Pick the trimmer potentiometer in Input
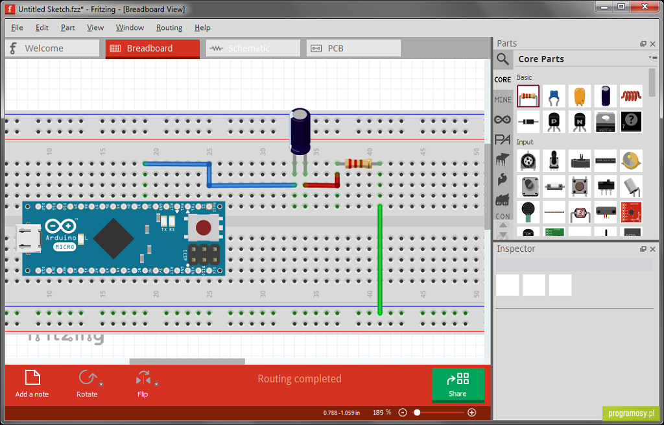664x425 pixels. click(528, 161)
